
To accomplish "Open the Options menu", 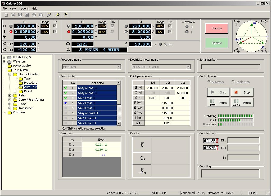I will coord(24,8).
